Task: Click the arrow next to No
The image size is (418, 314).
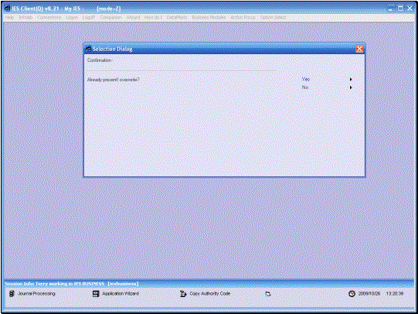Action: [x=351, y=87]
